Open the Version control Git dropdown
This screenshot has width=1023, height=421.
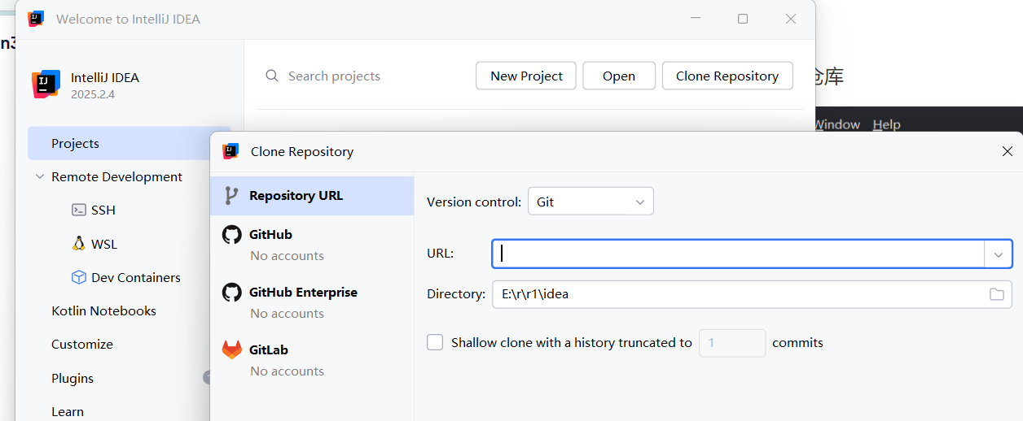[591, 202]
